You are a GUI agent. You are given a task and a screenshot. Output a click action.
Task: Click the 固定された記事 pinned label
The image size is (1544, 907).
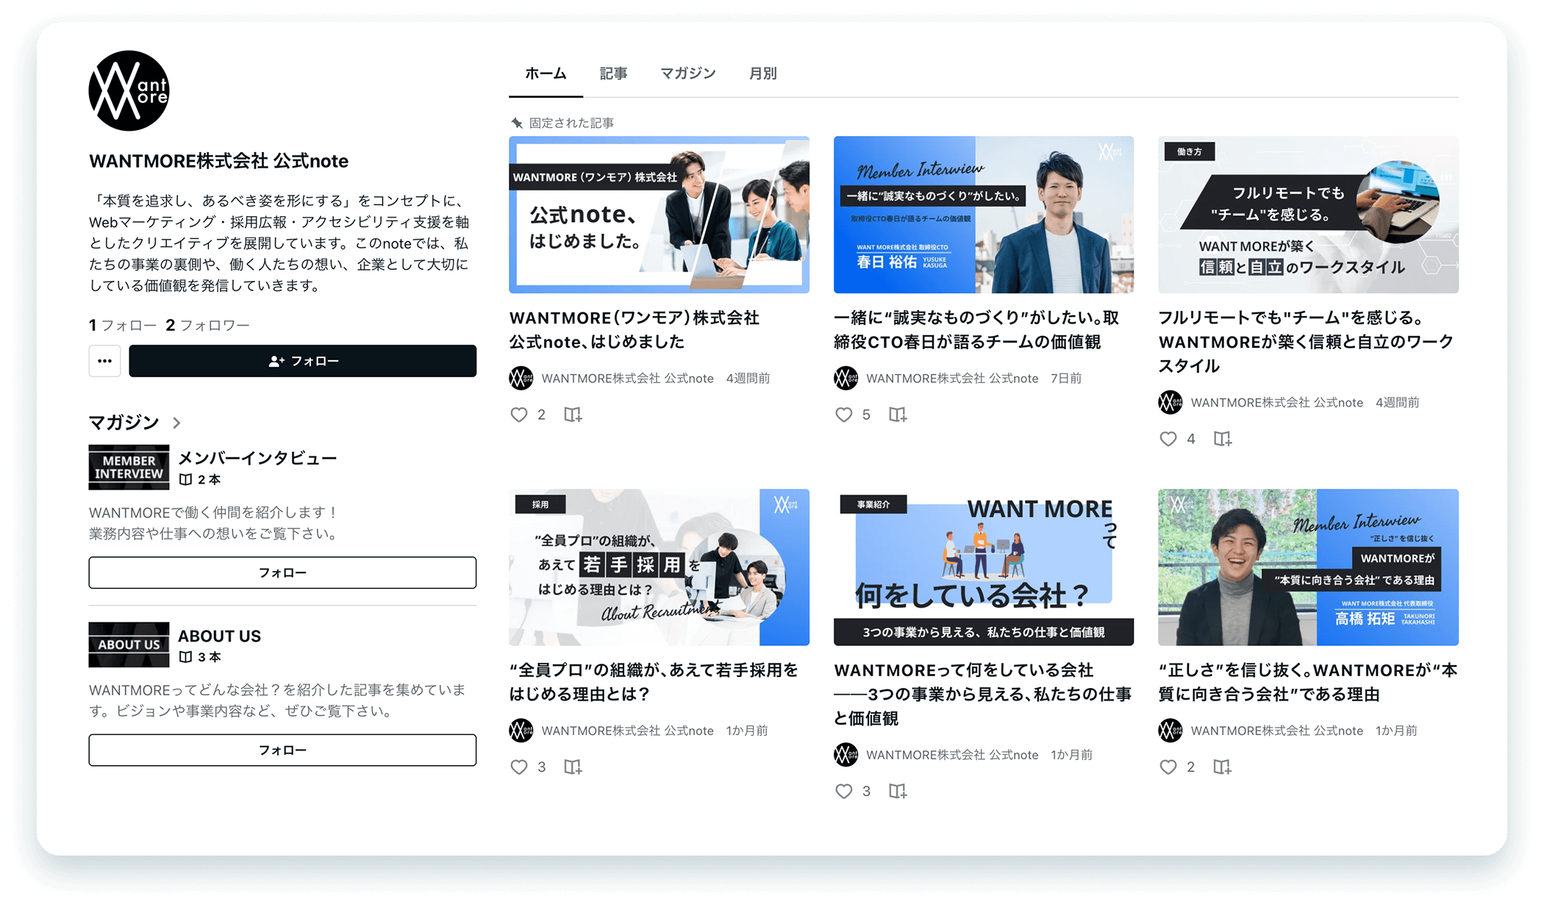click(571, 123)
